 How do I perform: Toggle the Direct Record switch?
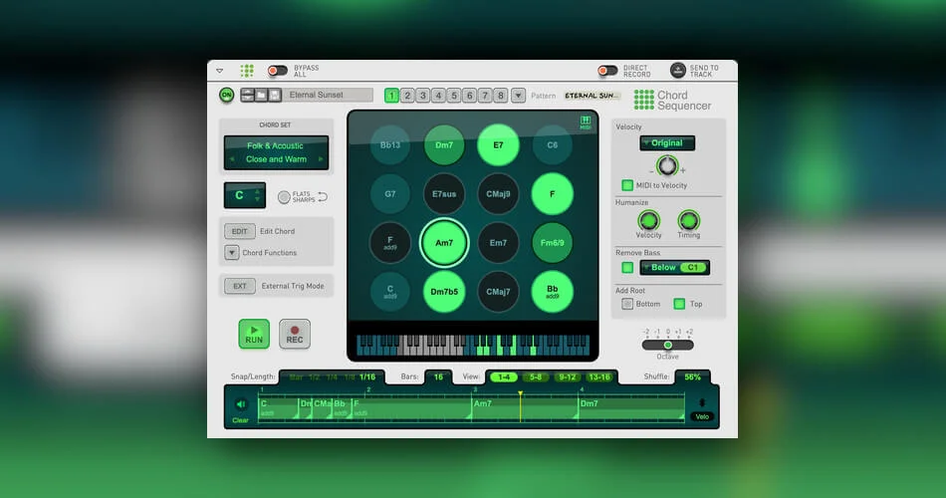pos(607,72)
